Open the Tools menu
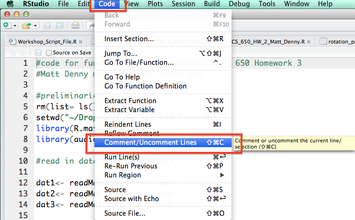 point(267,4)
